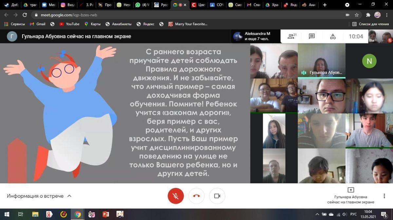Click the red hang up call button
The width and height of the screenshot is (393, 220).
pyautogui.click(x=196, y=196)
